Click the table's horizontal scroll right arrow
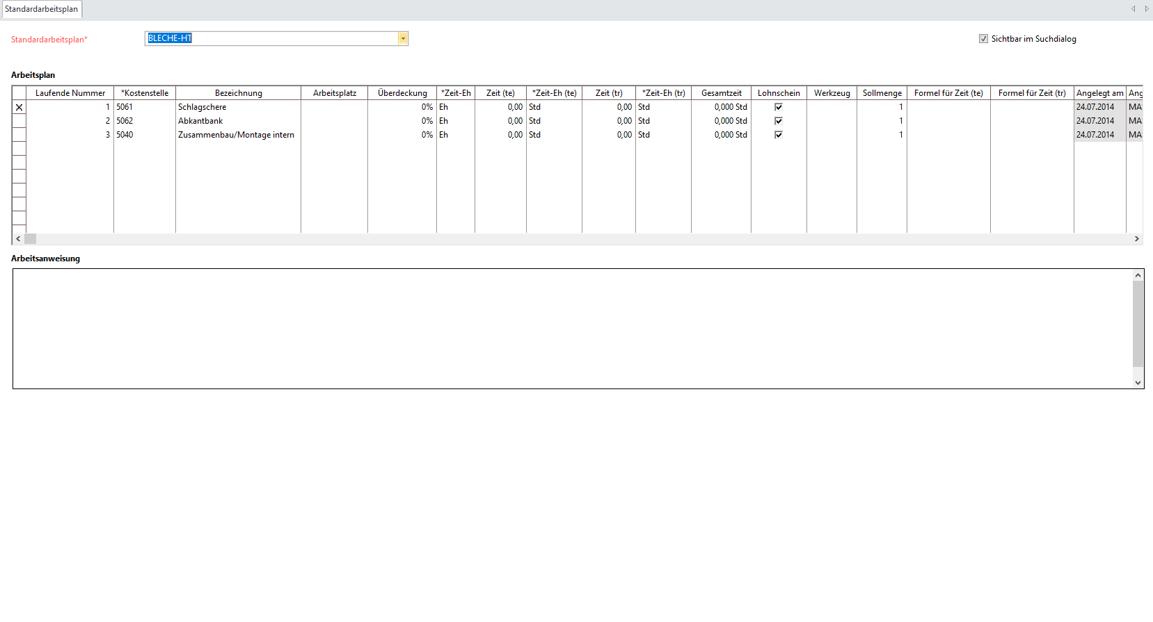 click(x=1136, y=238)
